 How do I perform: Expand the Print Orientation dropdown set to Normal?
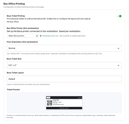pos(64,48)
